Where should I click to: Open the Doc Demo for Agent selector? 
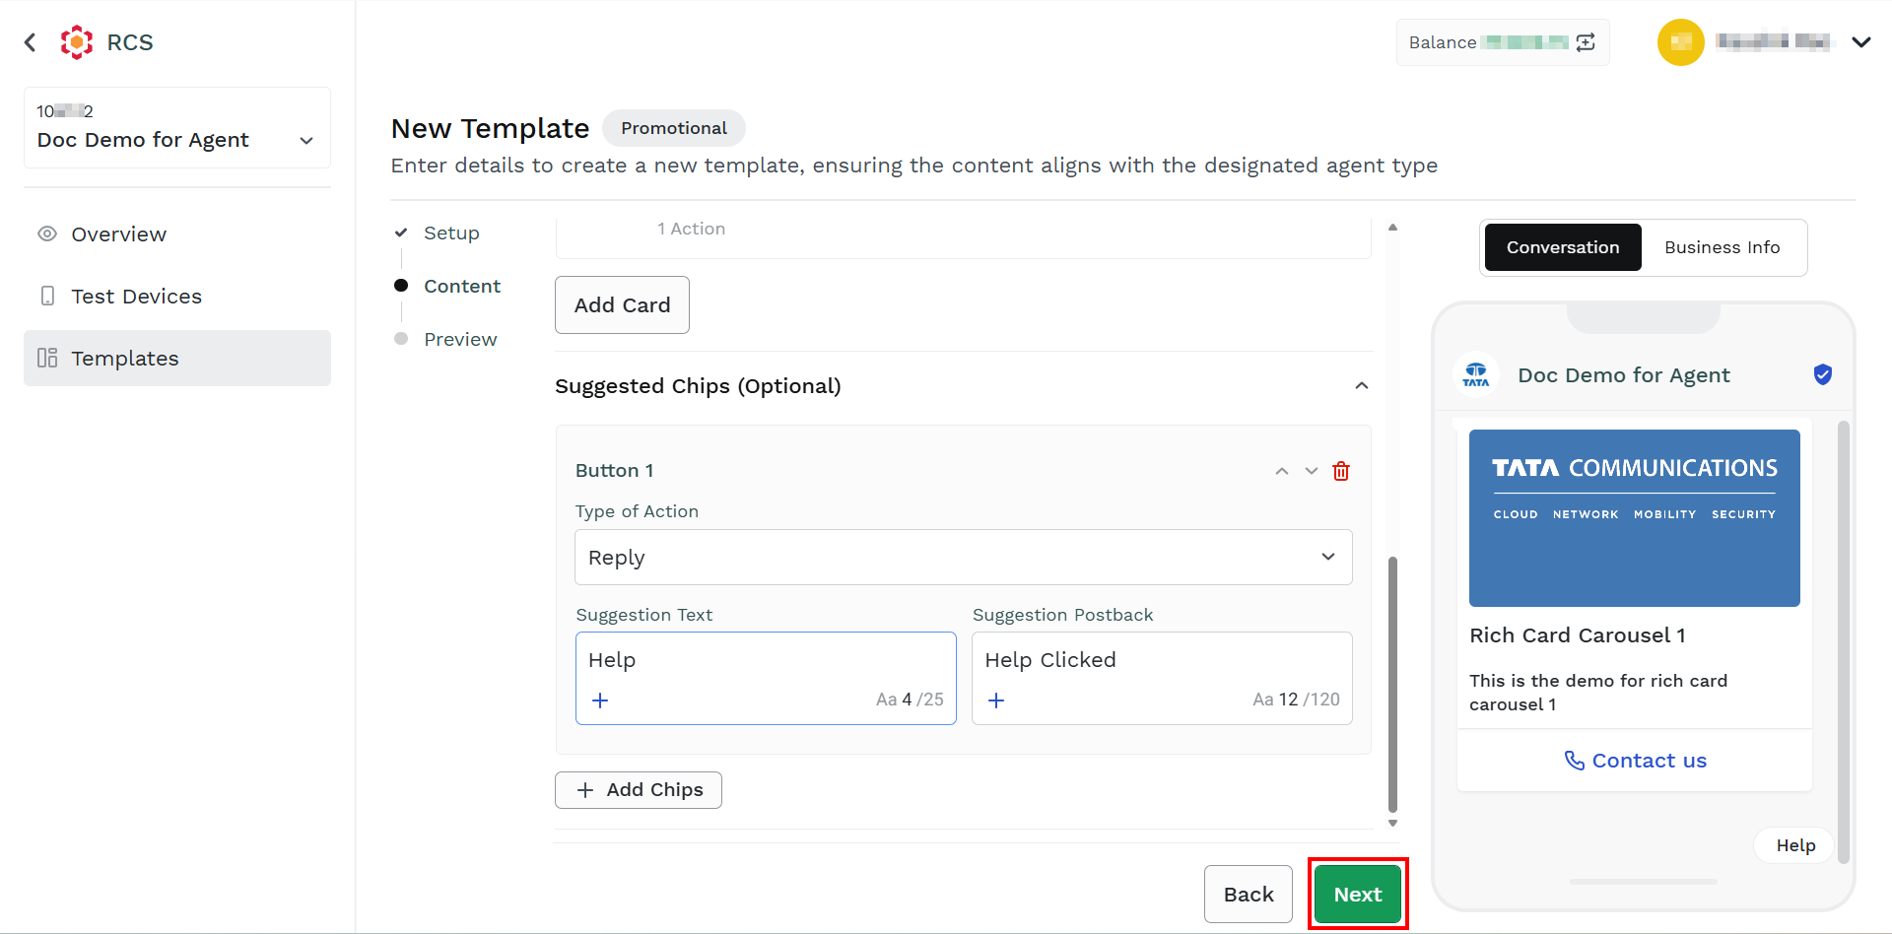coord(177,128)
